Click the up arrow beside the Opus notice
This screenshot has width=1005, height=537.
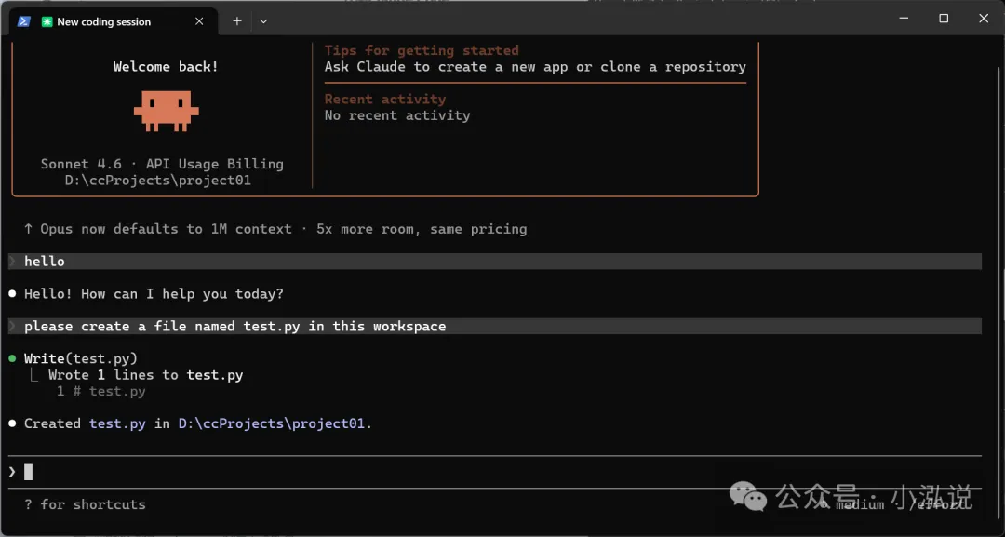pyautogui.click(x=29, y=229)
